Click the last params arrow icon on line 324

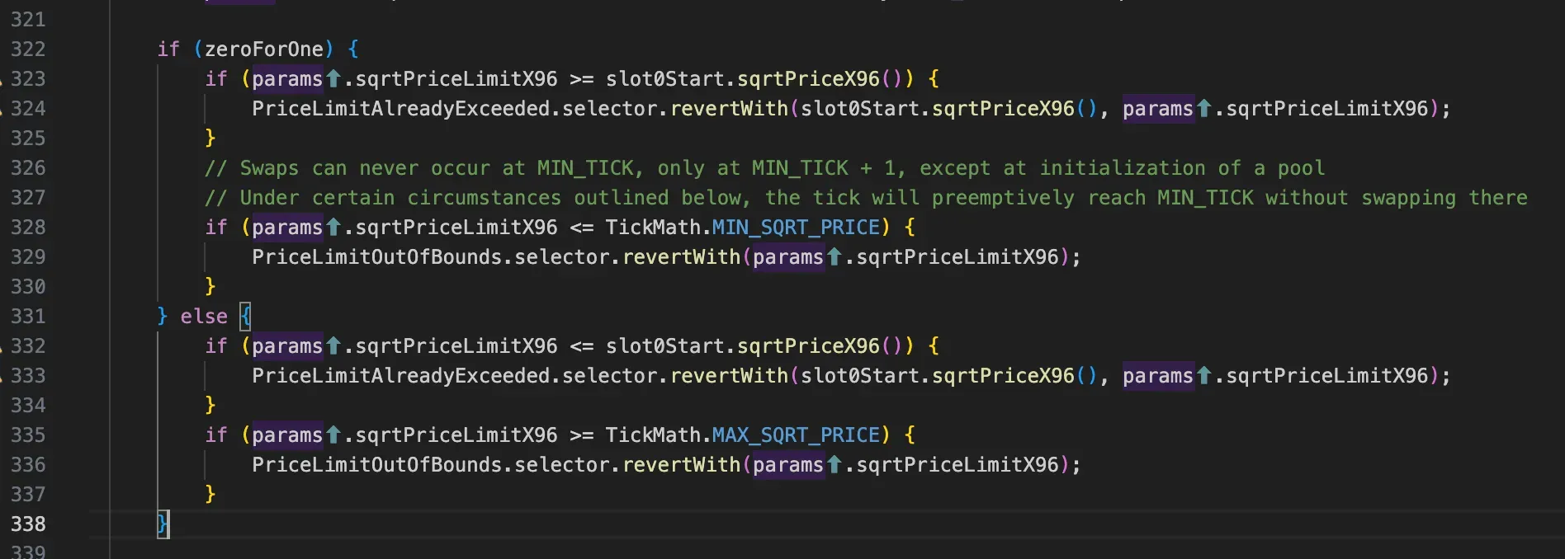coord(1204,109)
